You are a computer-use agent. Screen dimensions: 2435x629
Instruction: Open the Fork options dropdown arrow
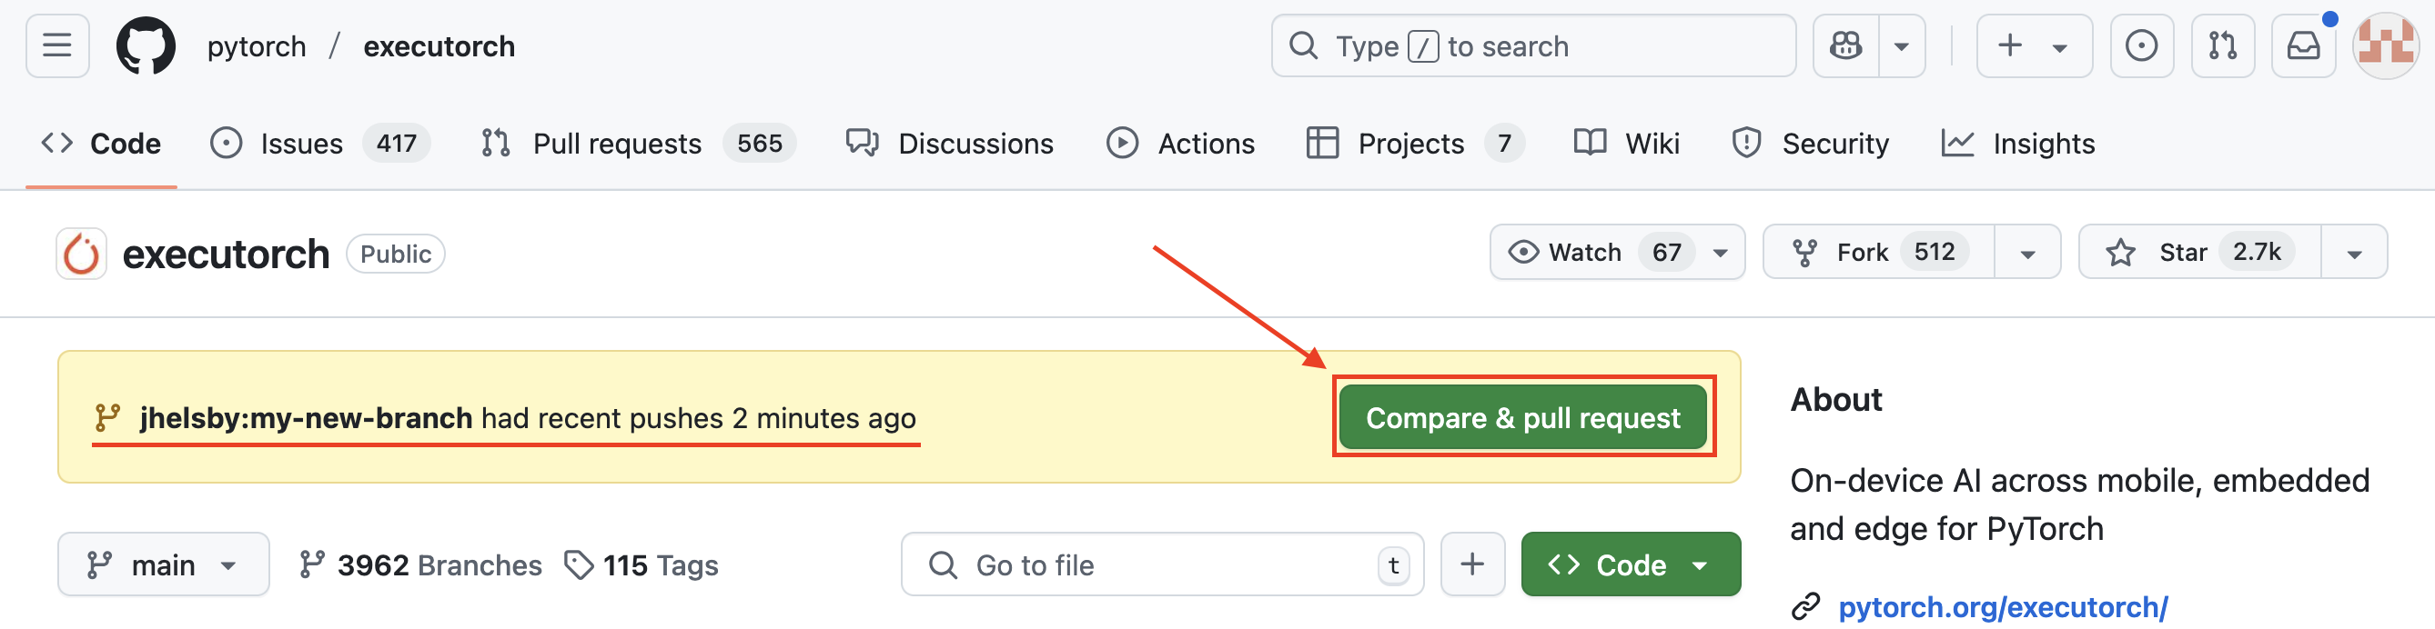pyautogui.click(x=2027, y=253)
